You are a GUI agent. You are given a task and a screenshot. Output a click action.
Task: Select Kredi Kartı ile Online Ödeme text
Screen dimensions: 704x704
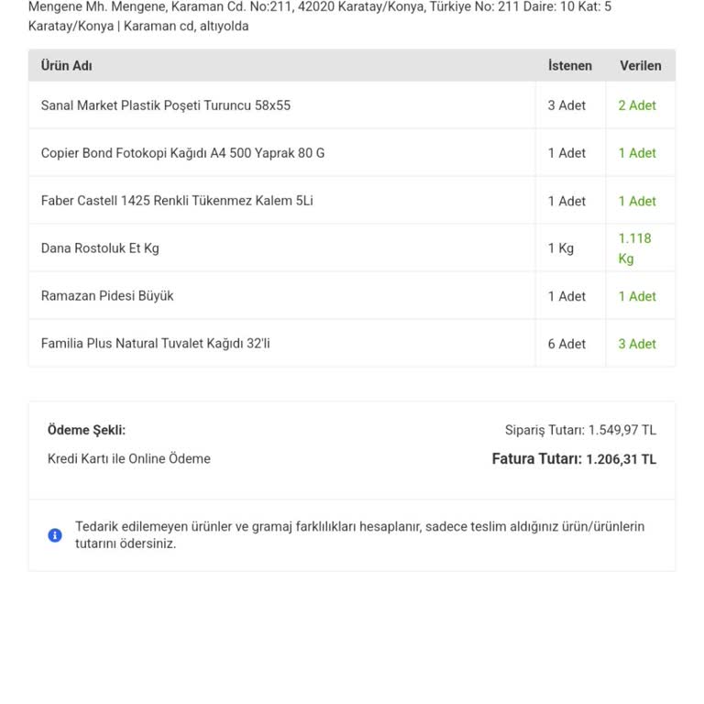[129, 459]
